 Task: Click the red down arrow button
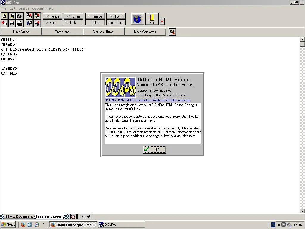pos(162,21)
